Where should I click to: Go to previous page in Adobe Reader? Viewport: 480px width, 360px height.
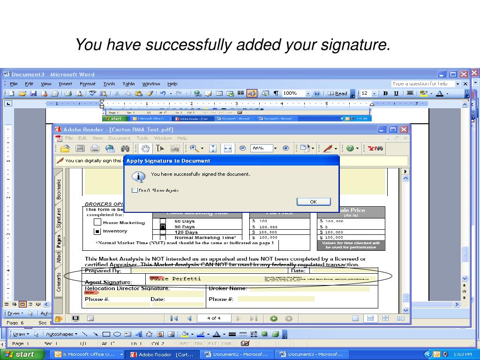pyautogui.click(x=189, y=318)
